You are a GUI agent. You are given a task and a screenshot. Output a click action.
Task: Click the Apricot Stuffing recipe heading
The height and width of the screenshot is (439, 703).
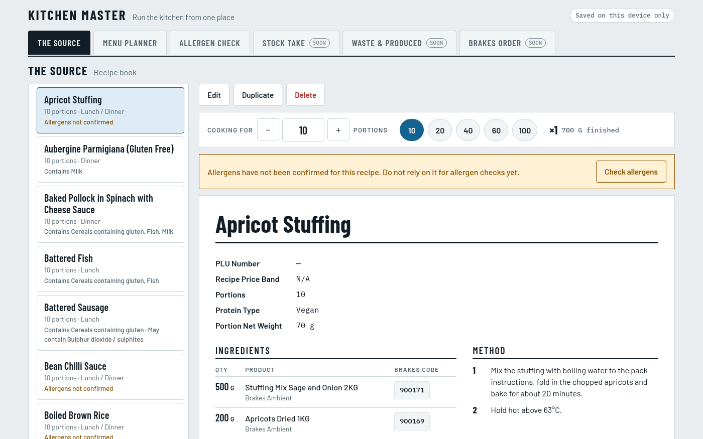click(283, 224)
